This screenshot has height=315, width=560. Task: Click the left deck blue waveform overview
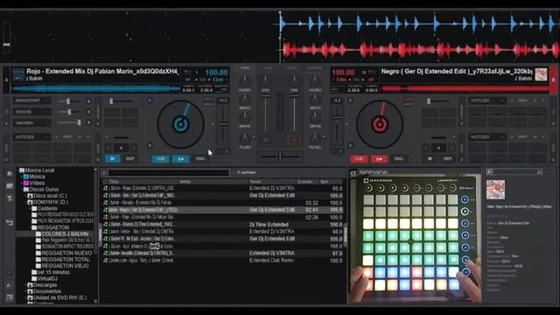96,87
